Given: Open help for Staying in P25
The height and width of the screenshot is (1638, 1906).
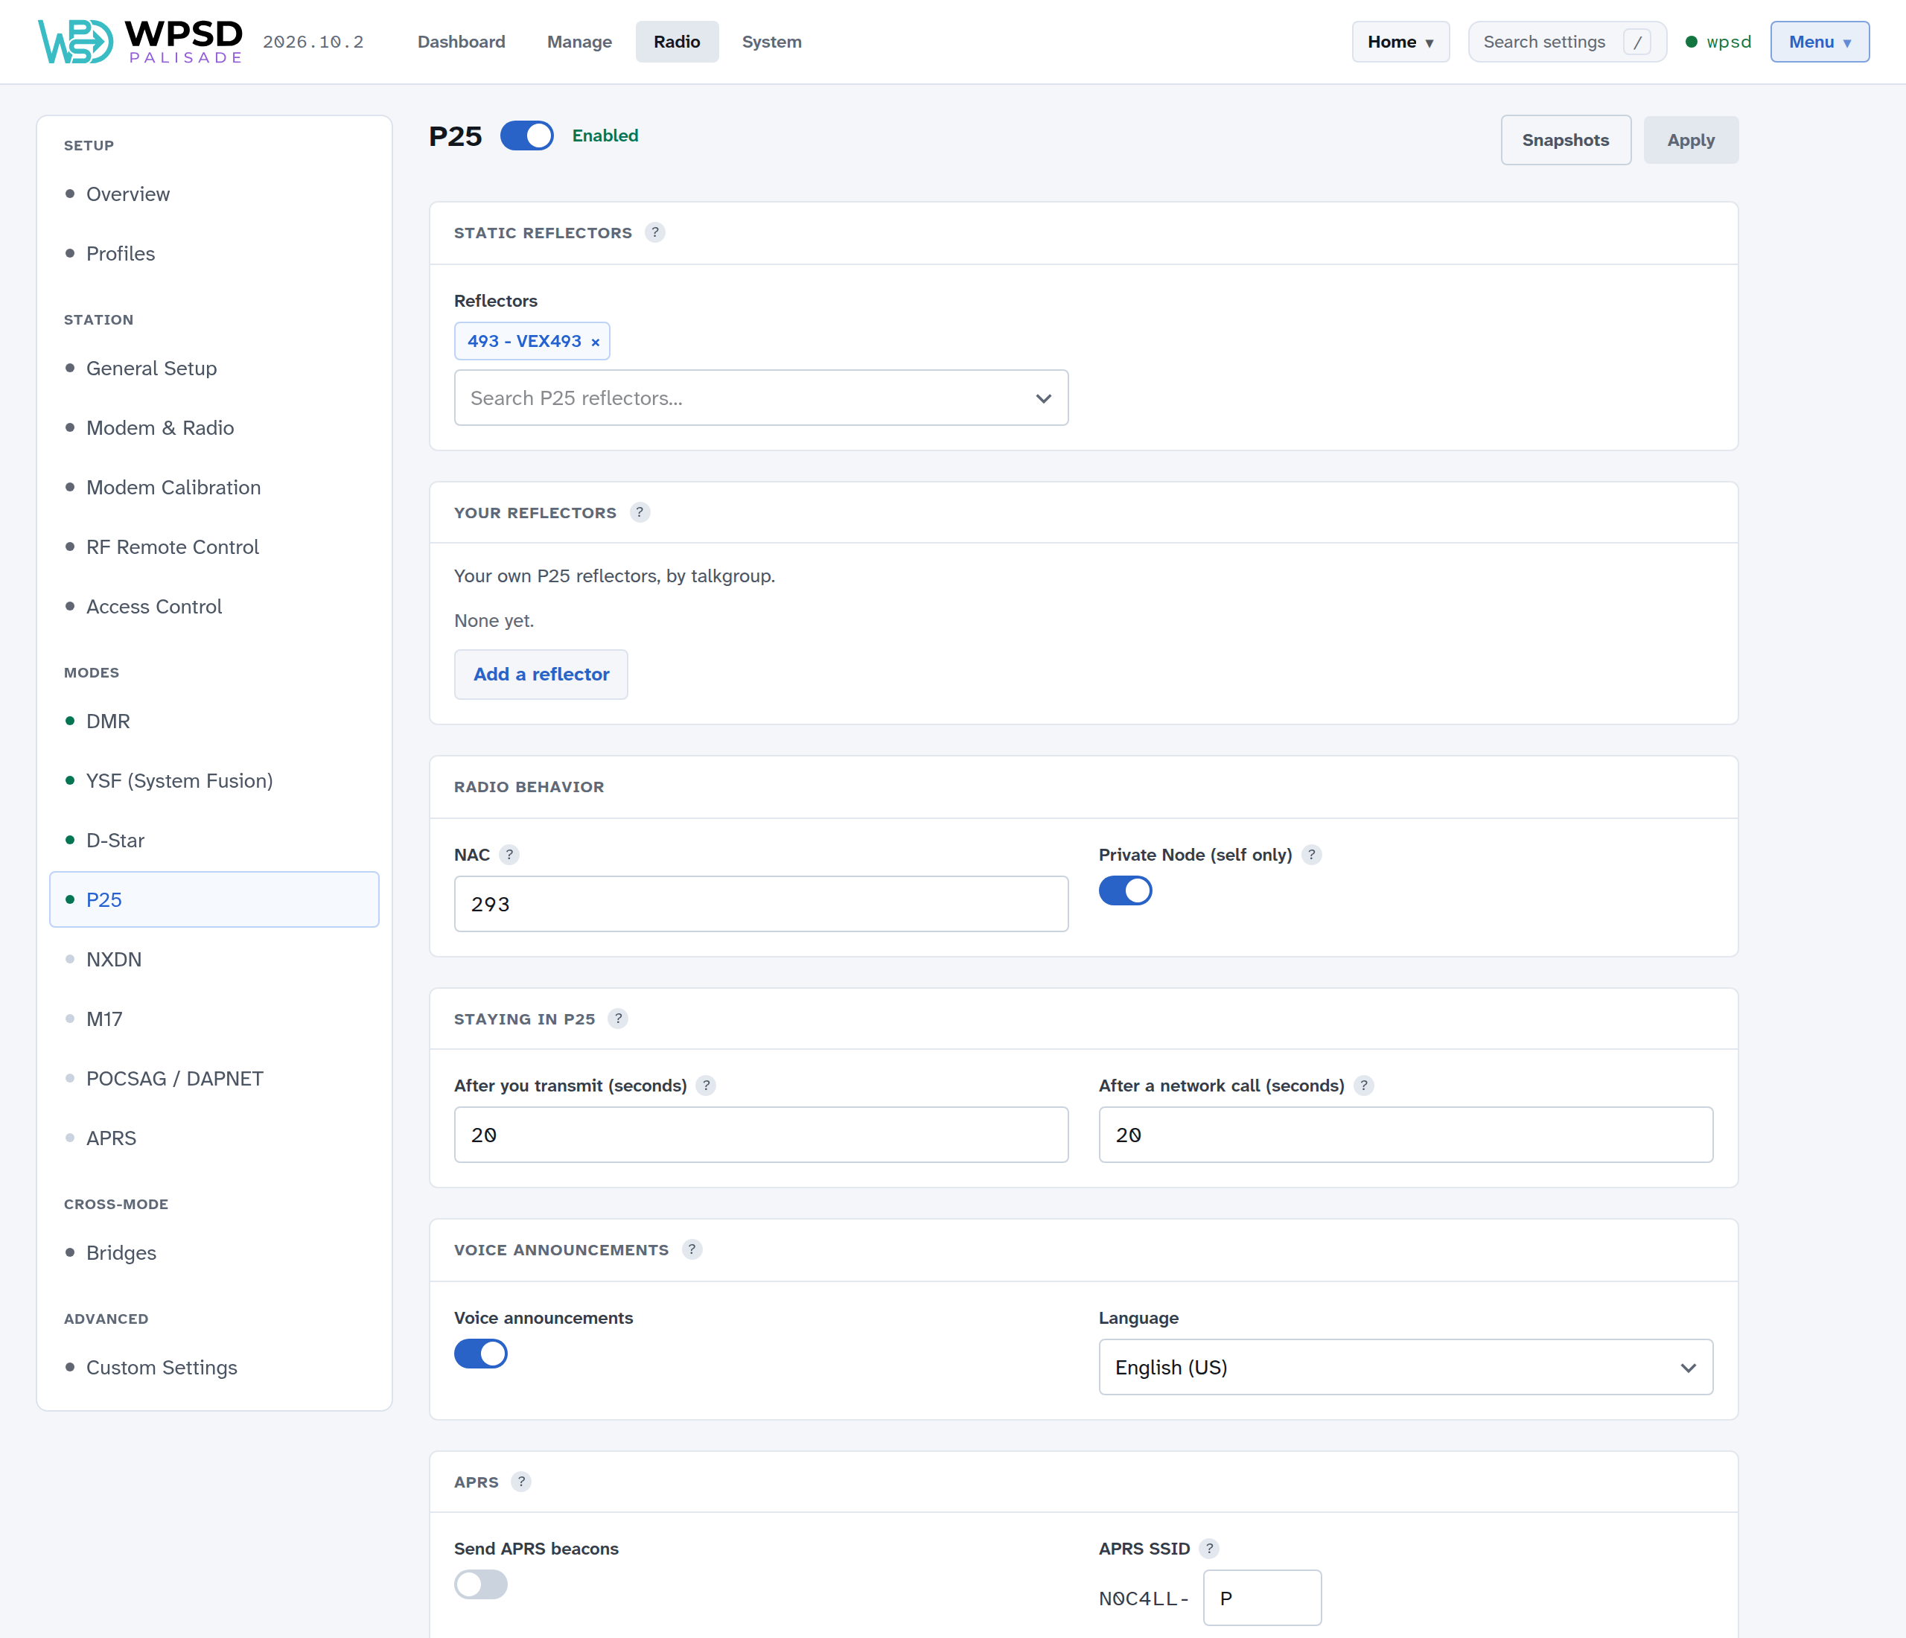Looking at the screenshot, I should pyautogui.click(x=618, y=1018).
